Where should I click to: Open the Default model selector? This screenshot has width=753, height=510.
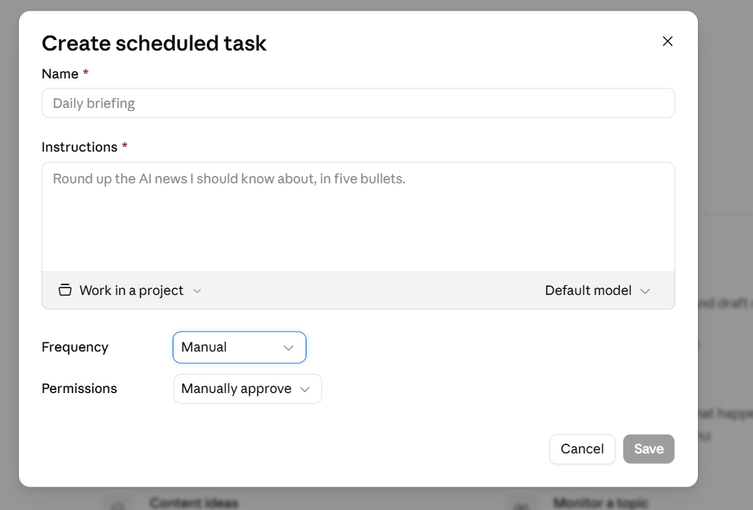click(598, 290)
